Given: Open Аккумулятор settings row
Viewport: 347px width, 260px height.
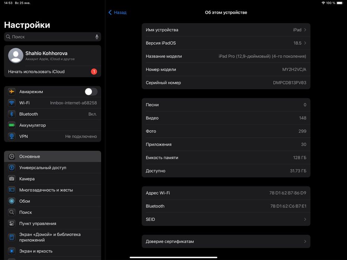Looking at the screenshot, I should 52,125.
